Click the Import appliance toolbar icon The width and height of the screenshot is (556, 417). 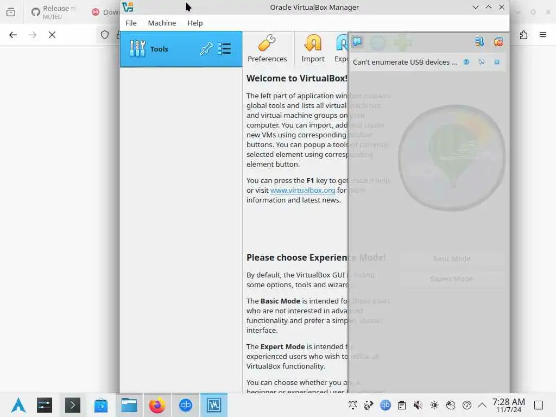313,48
